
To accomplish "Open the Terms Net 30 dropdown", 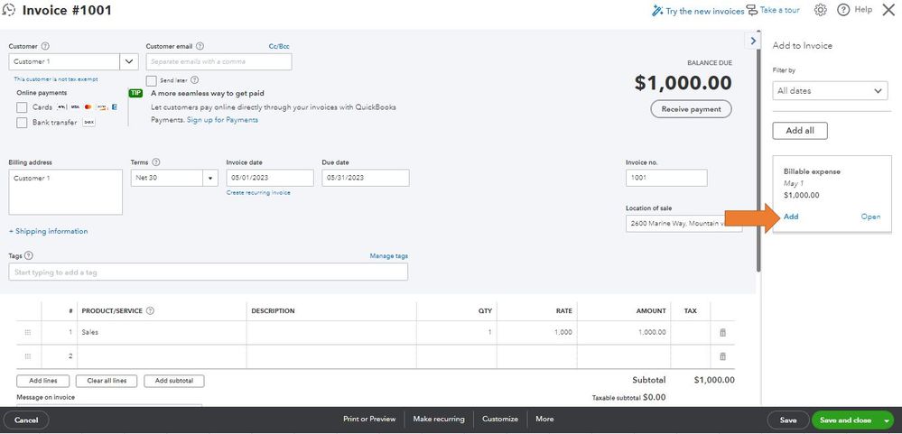I will pos(210,178).
